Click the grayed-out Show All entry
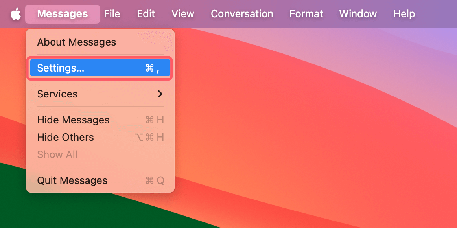457x228 pixels. [57, 154]
